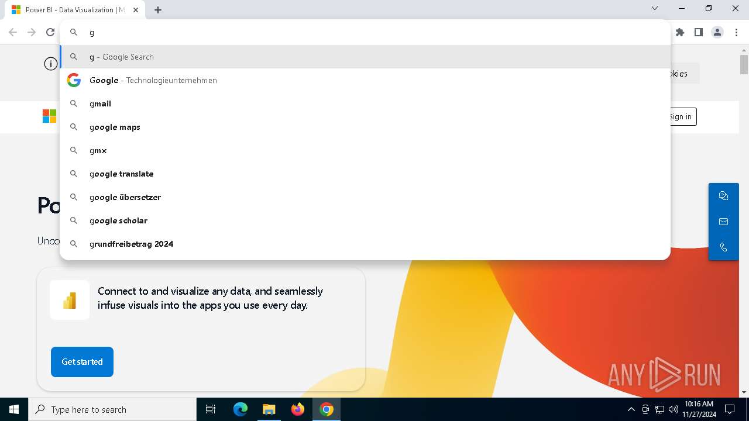Click Chrome icon in taskbar

327,409
